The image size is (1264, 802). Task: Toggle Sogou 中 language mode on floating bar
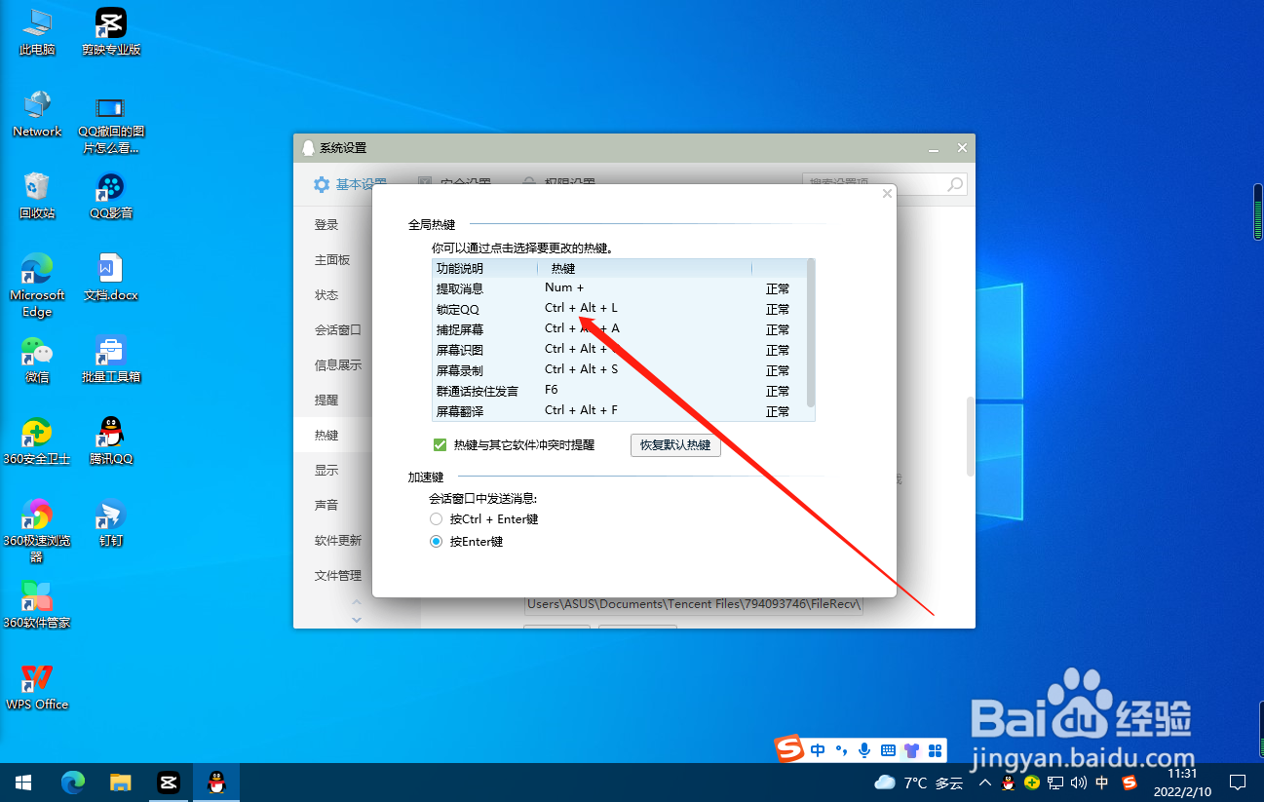818,749
